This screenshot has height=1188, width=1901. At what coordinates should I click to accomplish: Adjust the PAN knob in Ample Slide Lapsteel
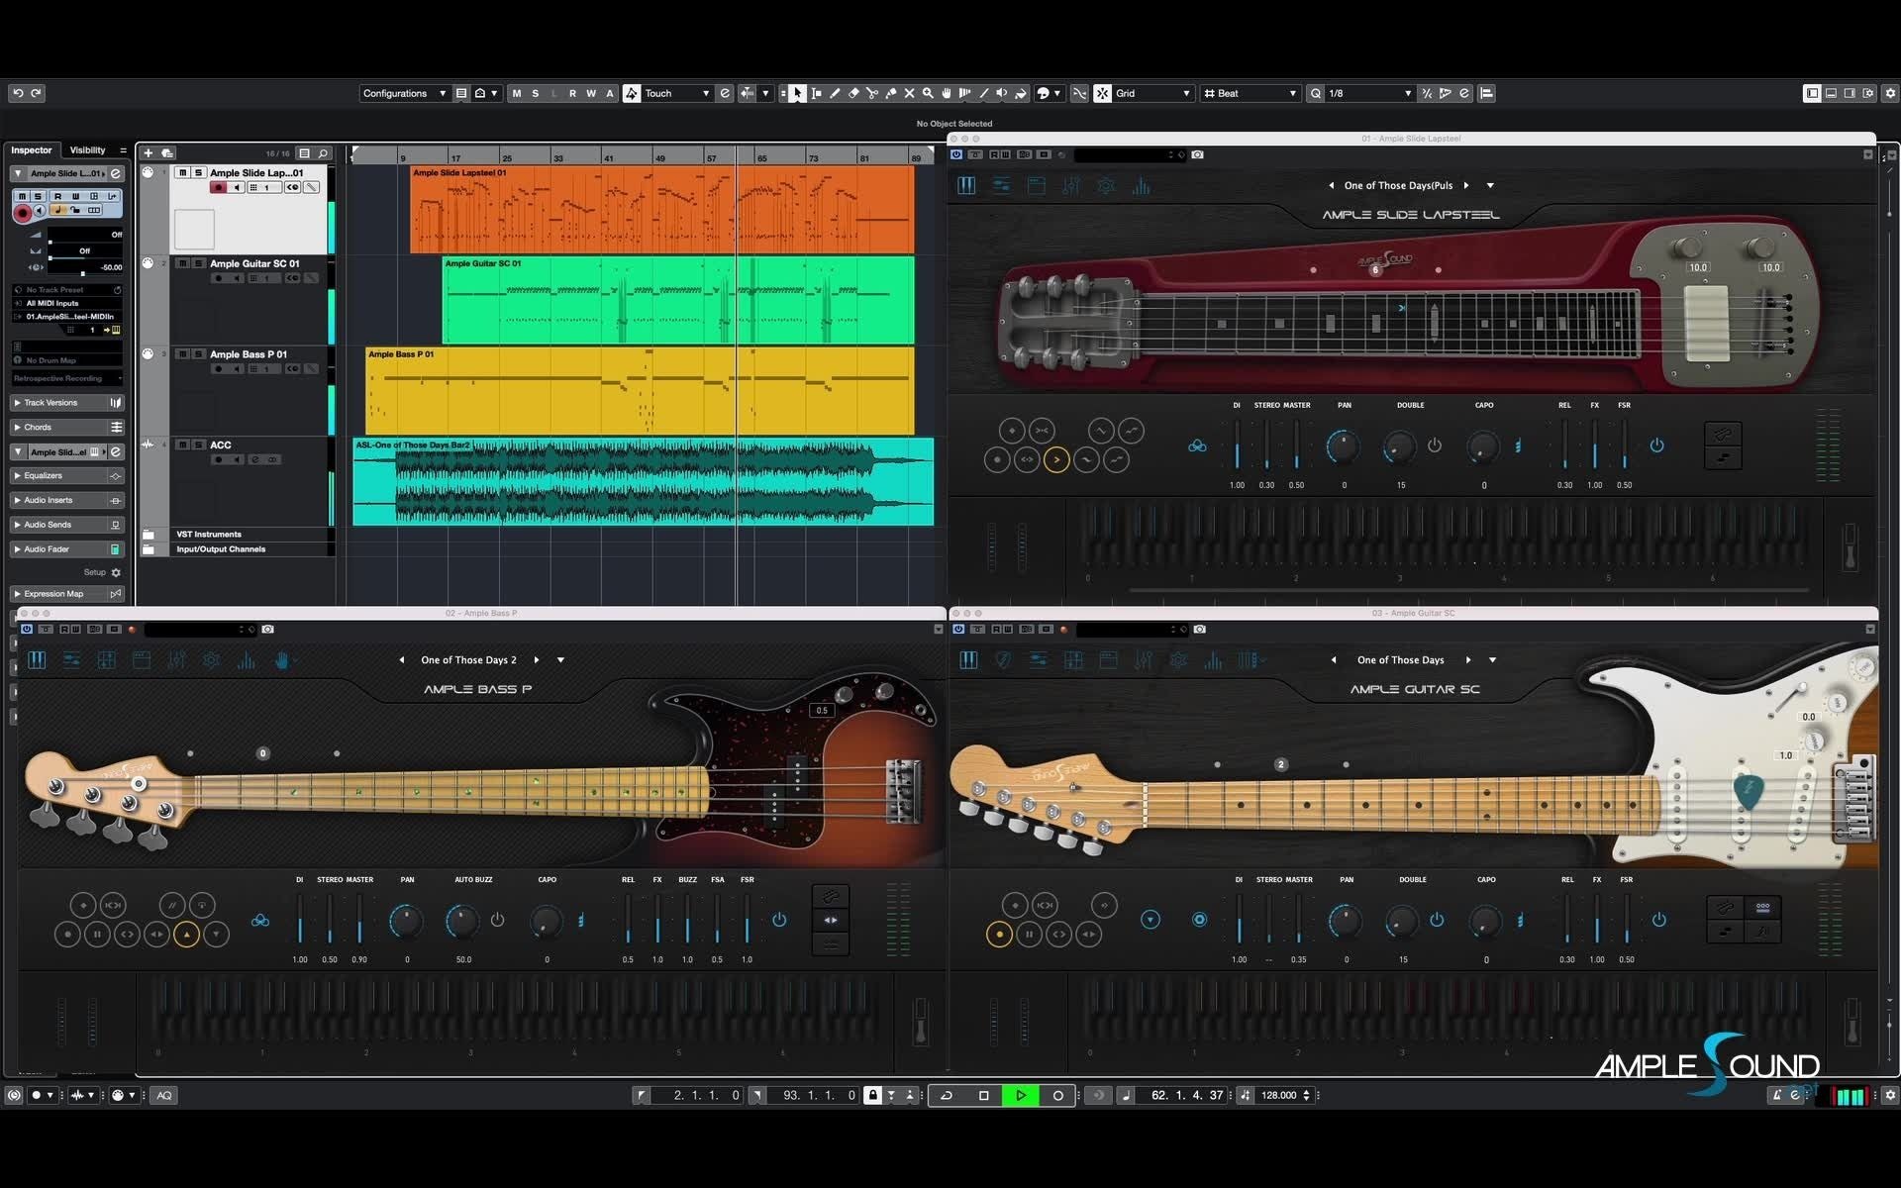point(1344,446)
